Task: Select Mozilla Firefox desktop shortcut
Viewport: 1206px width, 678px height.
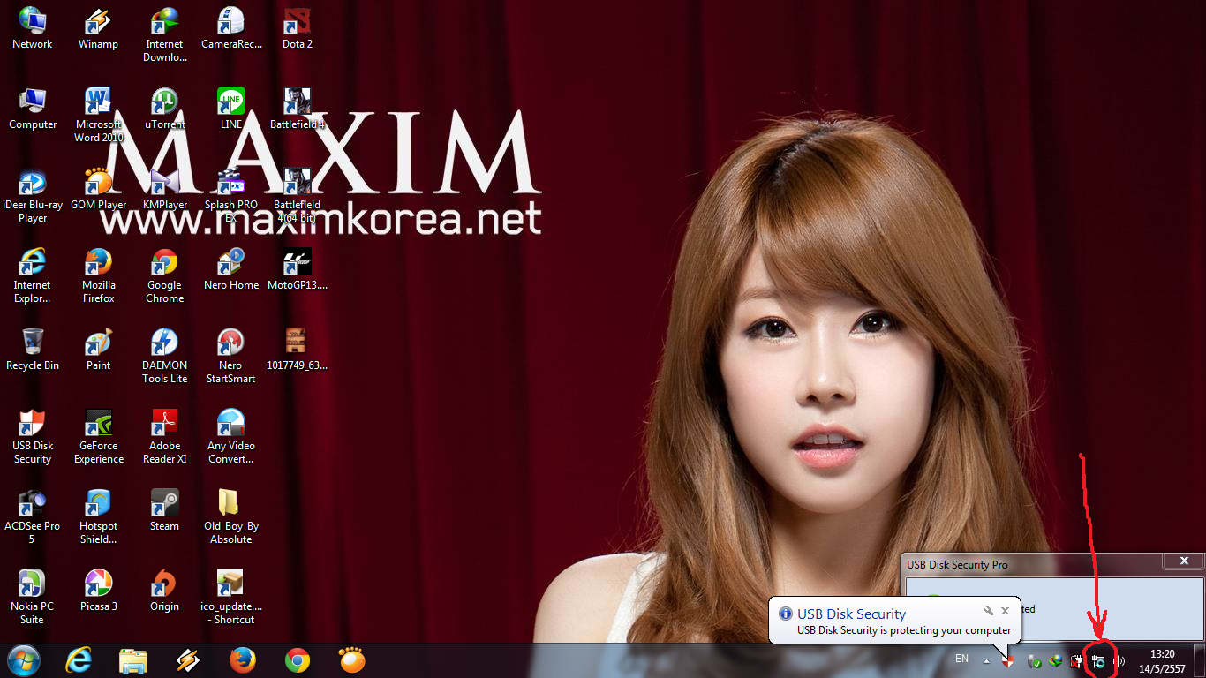Action: (99, 275)
